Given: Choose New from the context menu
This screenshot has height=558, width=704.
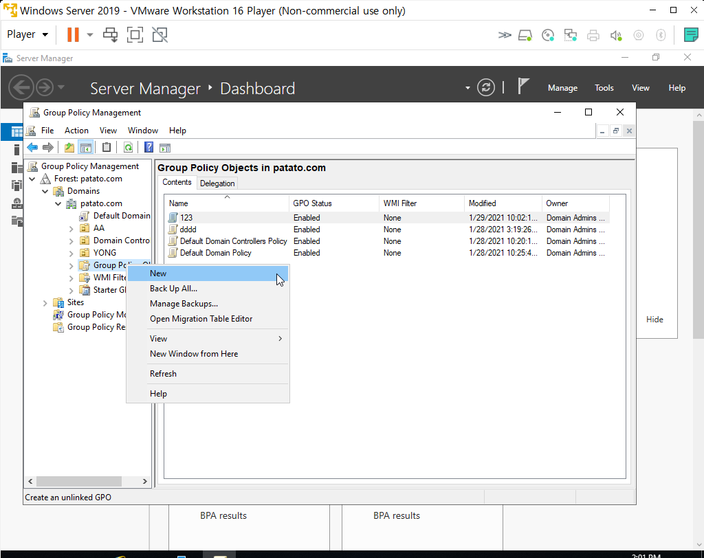Looking at the screenshot, I should tap(208, 274).
